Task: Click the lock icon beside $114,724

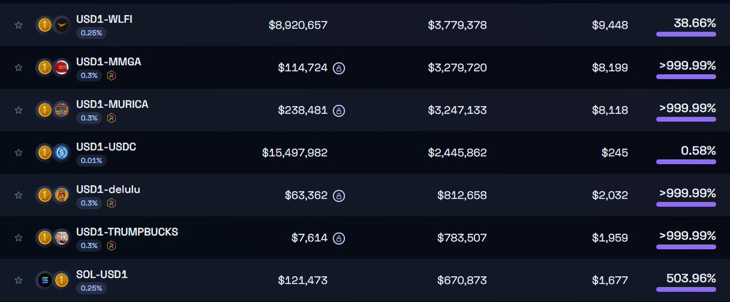Action: 339,68
